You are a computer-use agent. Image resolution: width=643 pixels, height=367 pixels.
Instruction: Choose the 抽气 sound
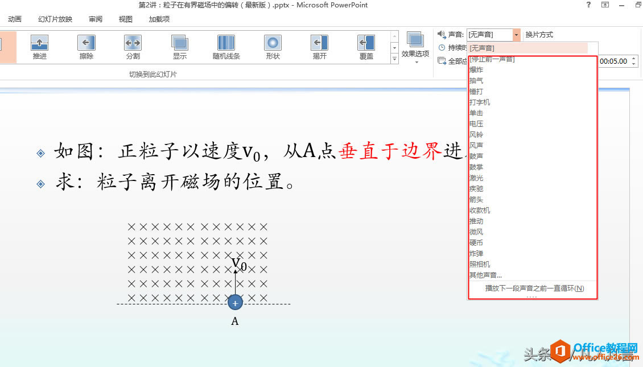476,81
